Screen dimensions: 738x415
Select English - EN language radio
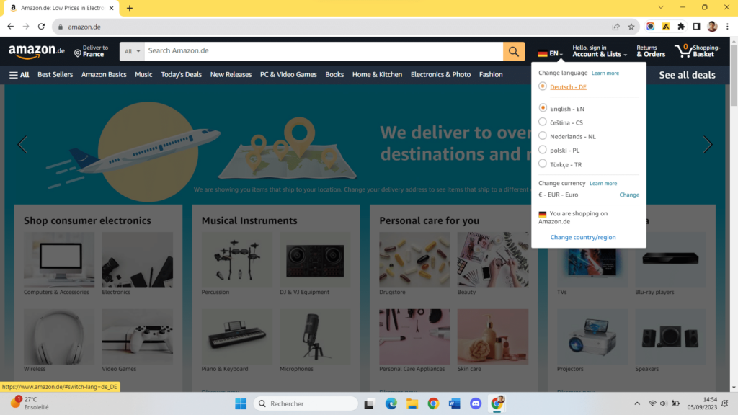543,108
